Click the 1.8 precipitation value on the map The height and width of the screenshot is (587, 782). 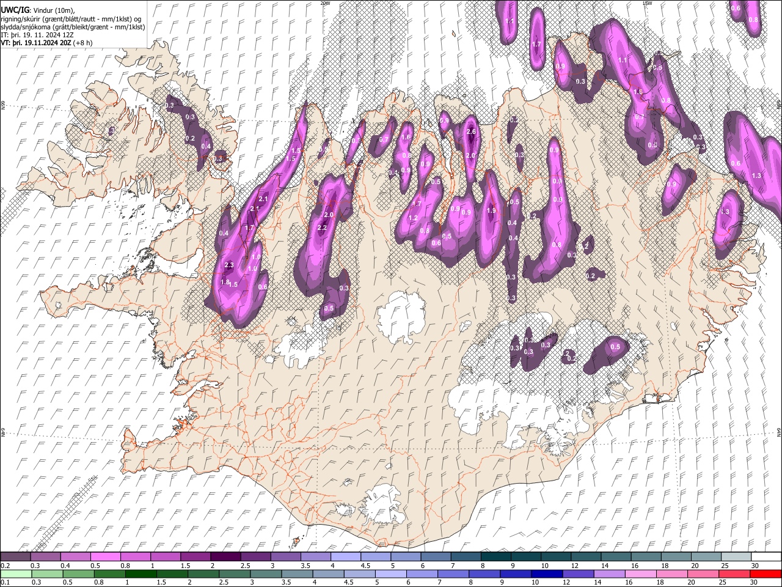point(224,282)
